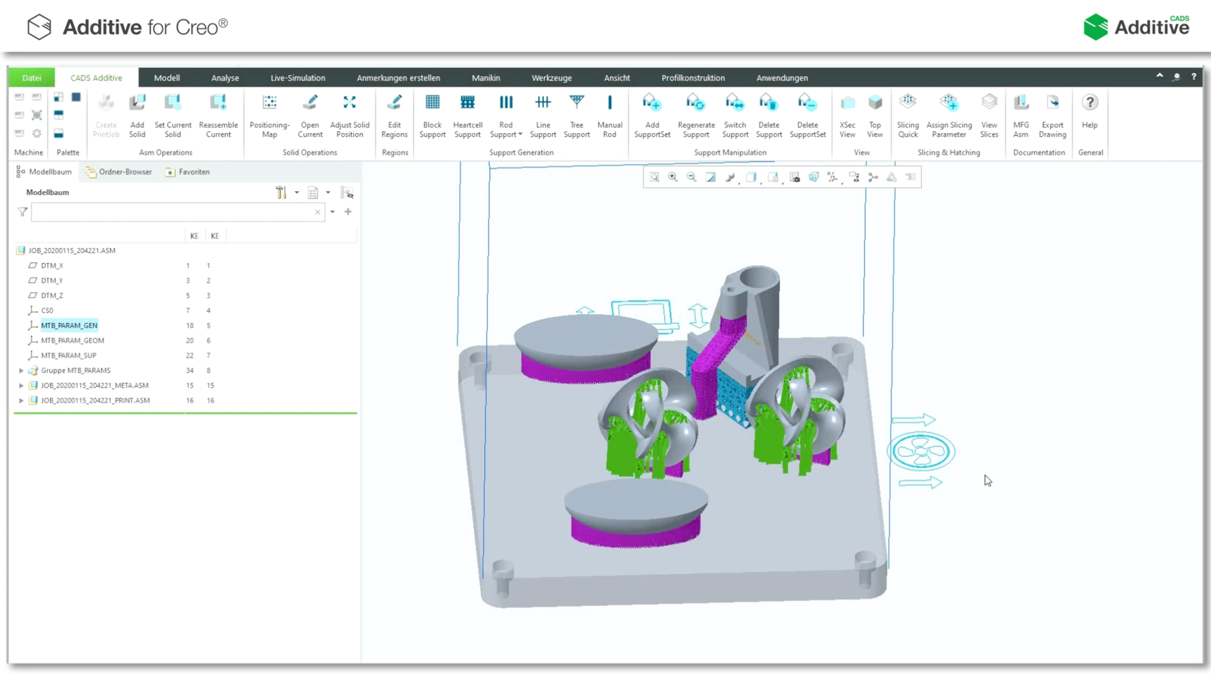The height and width of the screenshot is (681, 1211).
Task: Click the Add Solid tool
Action: [x=137, y=116]
